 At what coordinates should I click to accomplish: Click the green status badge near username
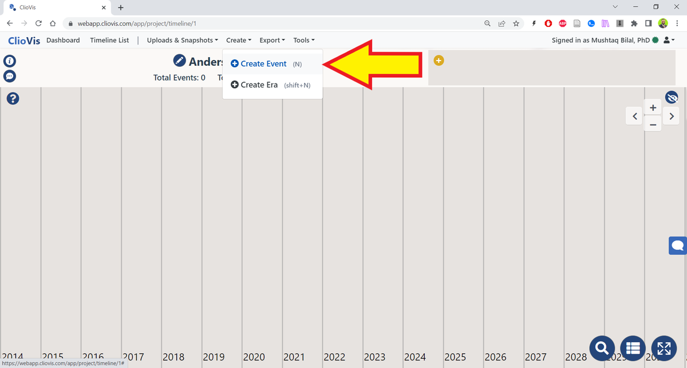(x=656, y=40)
